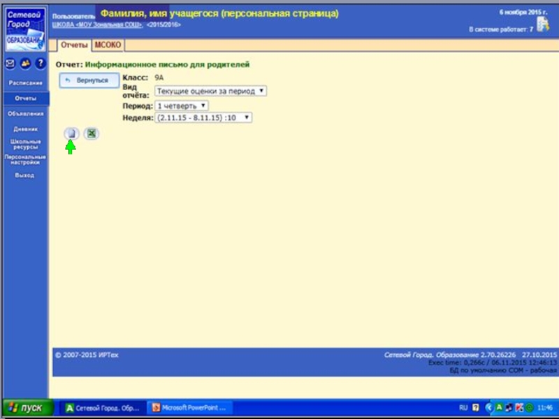Click the ШКОЛА «МОУ Зональная СОШ» link
559x419 pixels.
(97, 24)
